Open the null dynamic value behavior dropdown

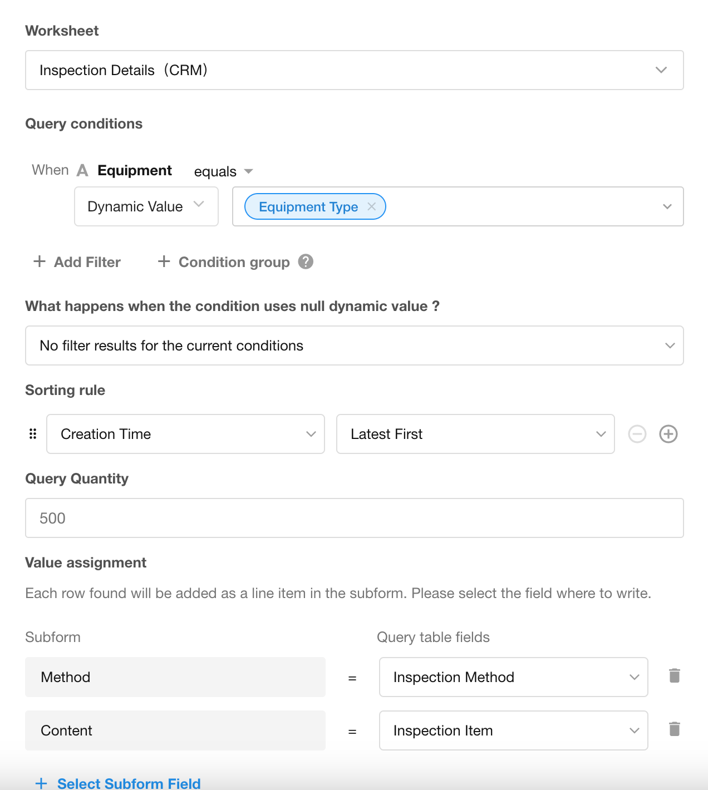click(354, 345)
